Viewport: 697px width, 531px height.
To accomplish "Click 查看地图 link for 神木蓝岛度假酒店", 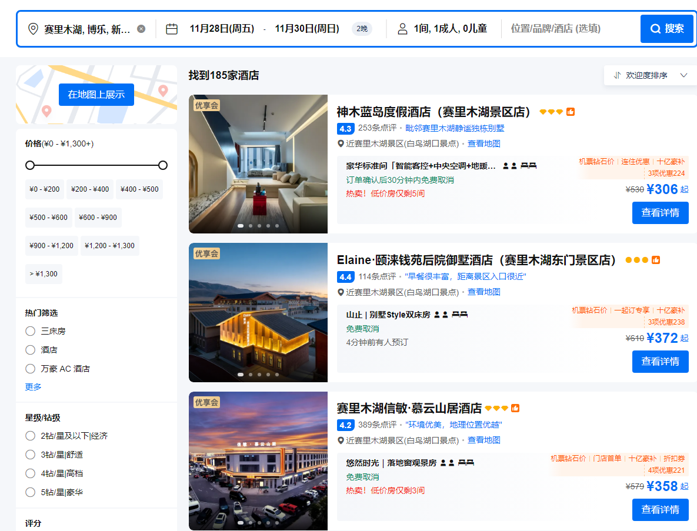I will pos(483,143).
